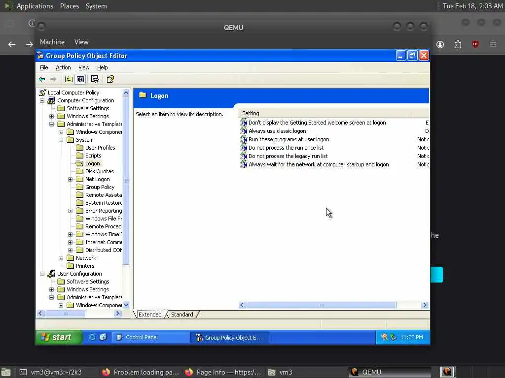Open the QEMU View menu

pos(81,42)
